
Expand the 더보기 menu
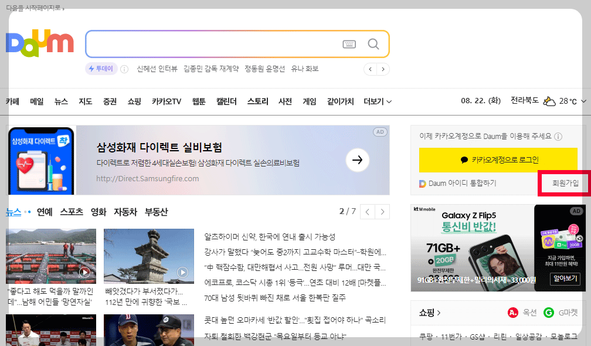[378, 101]
